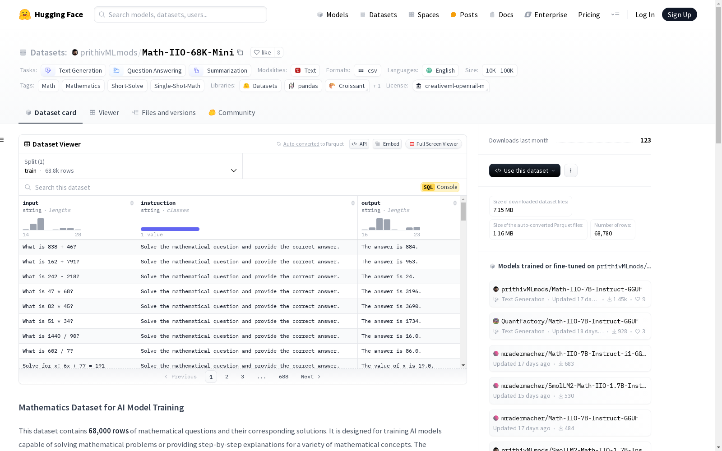Open QuantFactory/Math-IIO-7B-Instruct-GGUF model
This screenshot has width=722, height=451.
570,326
